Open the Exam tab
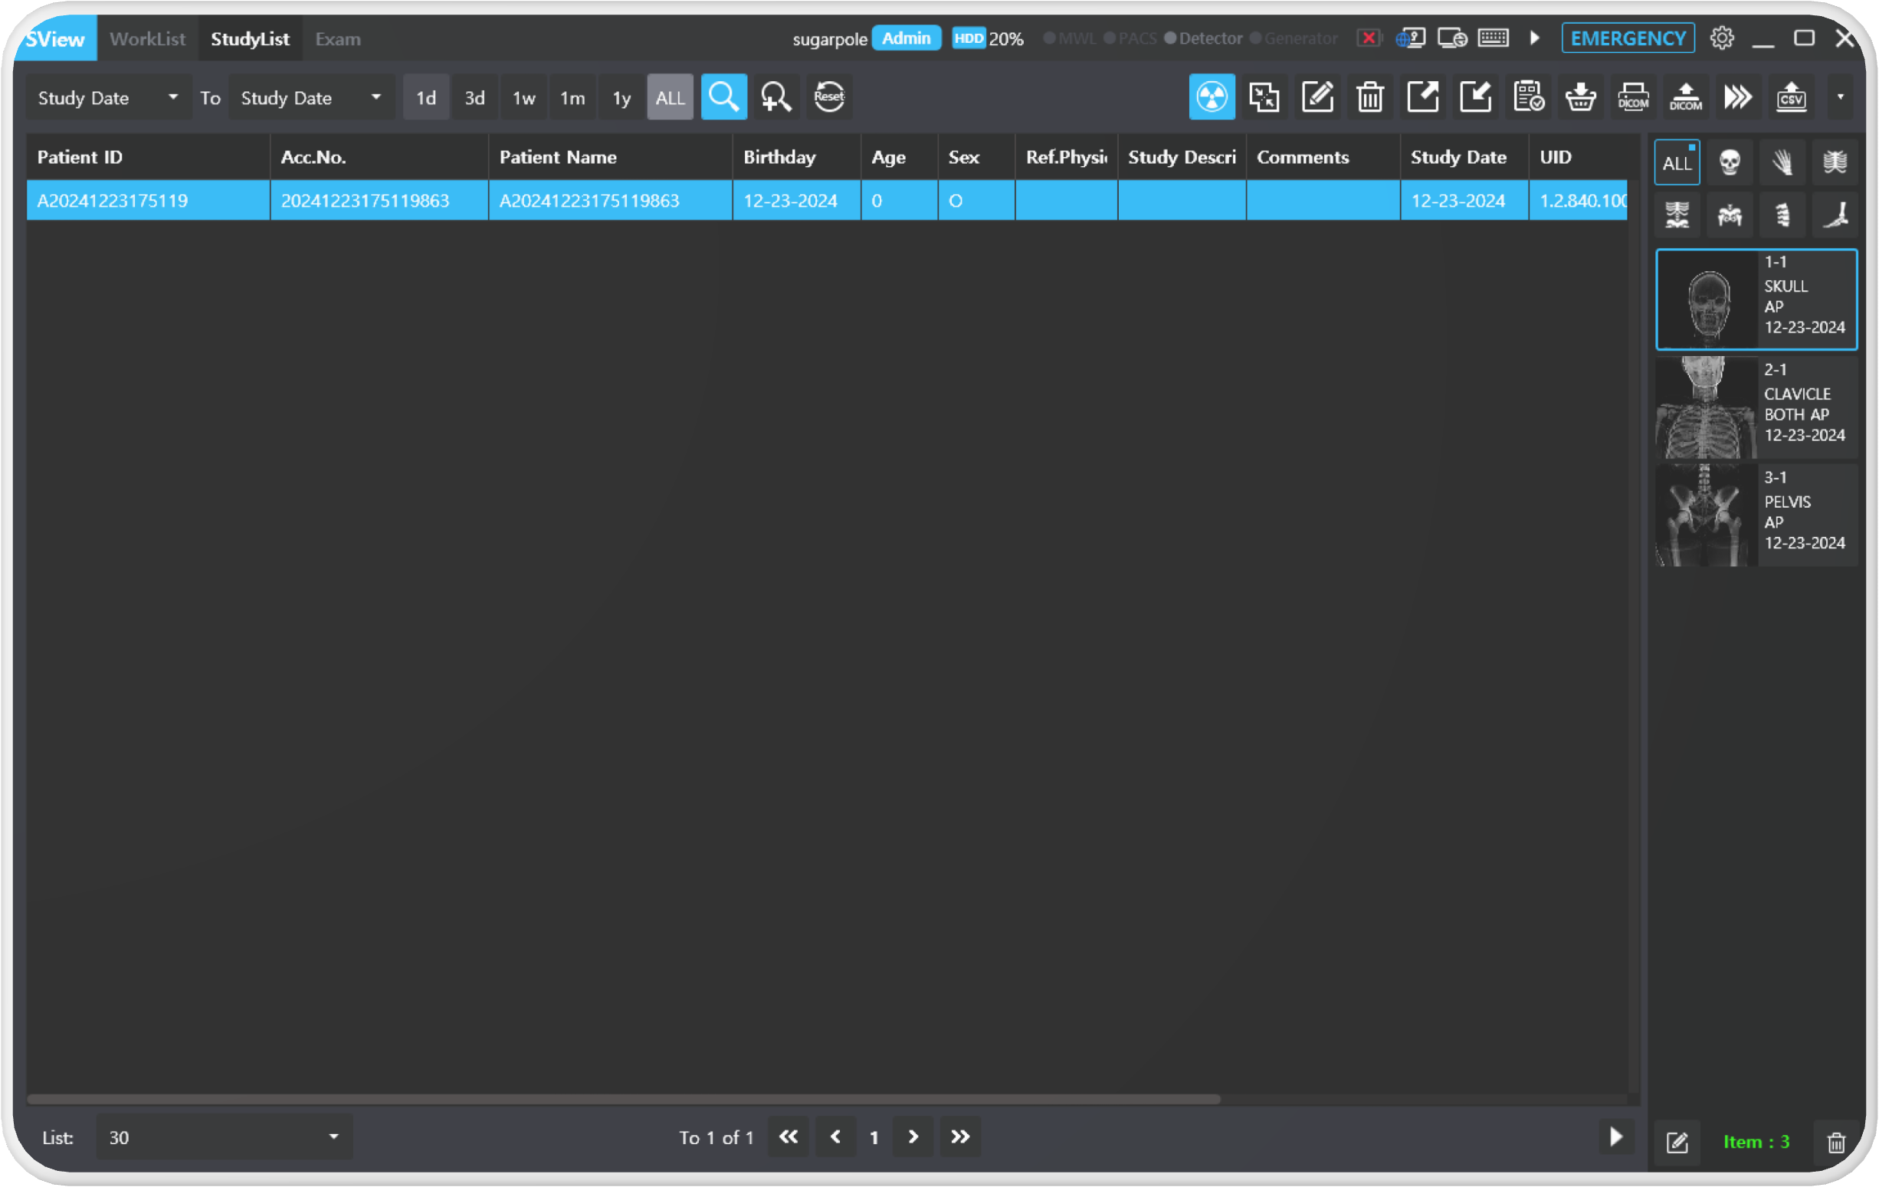 tap(338, 38)
